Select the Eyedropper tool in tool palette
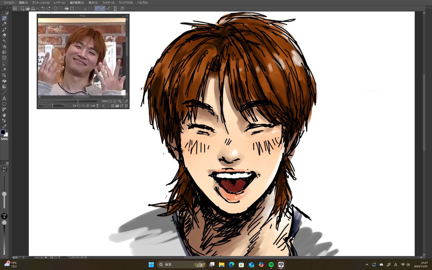 [x=4, y=127]
